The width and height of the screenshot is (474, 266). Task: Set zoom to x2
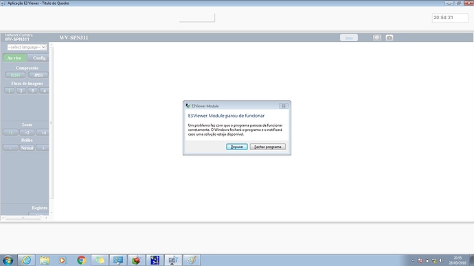pos(27,132)
